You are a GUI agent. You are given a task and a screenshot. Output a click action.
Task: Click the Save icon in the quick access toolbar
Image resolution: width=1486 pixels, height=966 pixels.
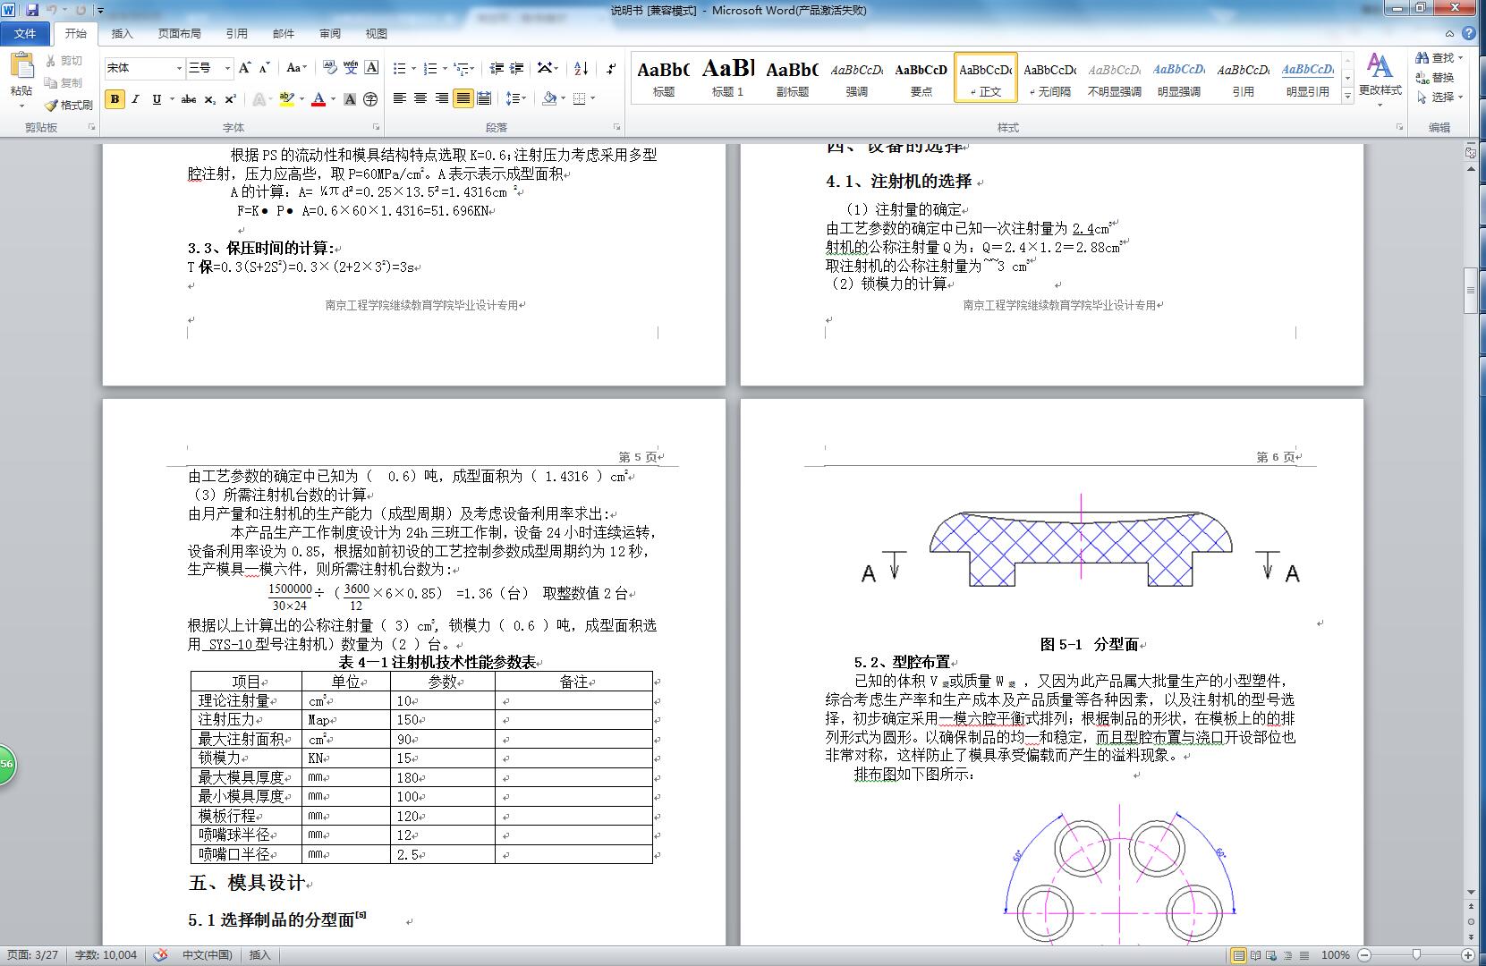32,10
